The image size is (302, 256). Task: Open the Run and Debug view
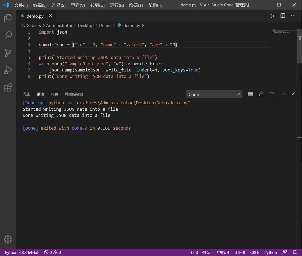8,70
